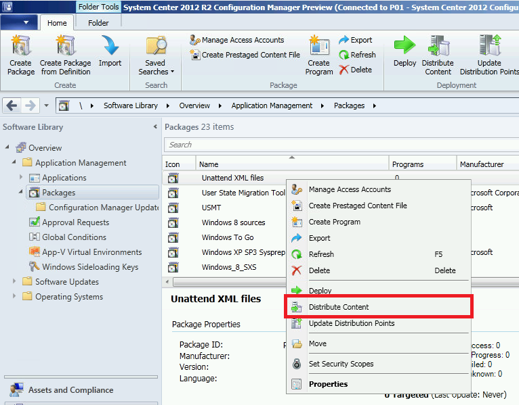Expand the Software Updates node
This screenshot has width=519, height=405.
pyautogui.click(x=14, y=281)
